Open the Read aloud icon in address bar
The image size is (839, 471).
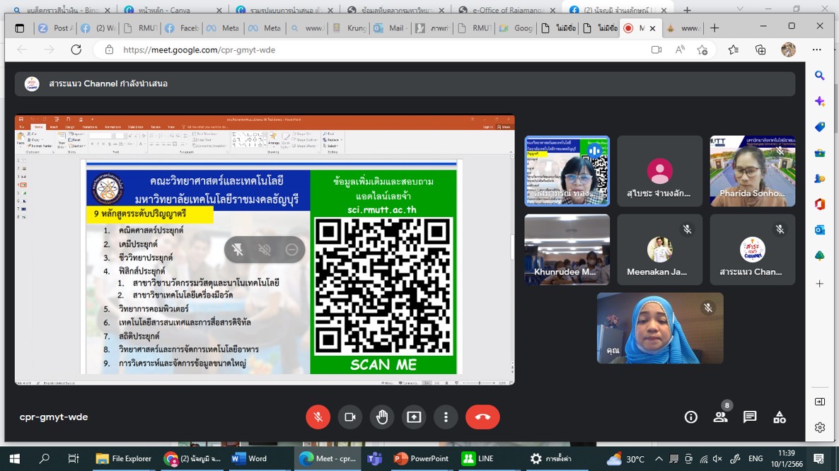coord(680,50)
